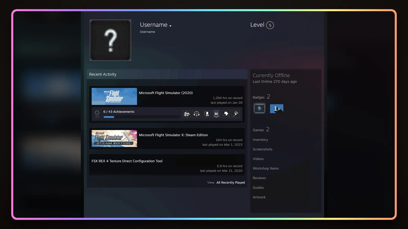Open Microsoft Flight Simulator (2020) banner image
The height and width of the screenshot is (229, 408).
[x=114, y=96]
